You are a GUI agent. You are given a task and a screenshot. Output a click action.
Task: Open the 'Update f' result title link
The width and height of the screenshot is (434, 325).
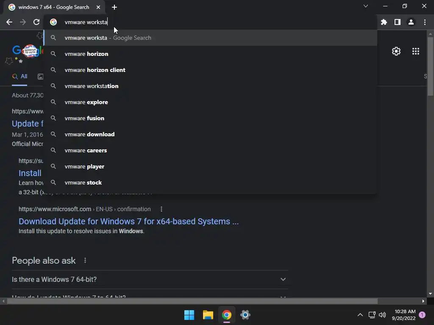[x=28, y=124]
